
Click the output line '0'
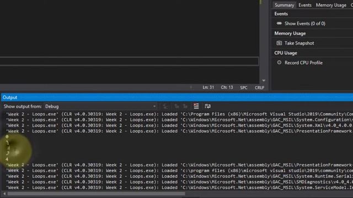pyautogui.click(x=7, y=136)
